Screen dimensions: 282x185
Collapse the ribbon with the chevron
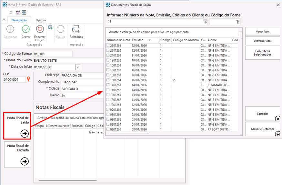4,20
